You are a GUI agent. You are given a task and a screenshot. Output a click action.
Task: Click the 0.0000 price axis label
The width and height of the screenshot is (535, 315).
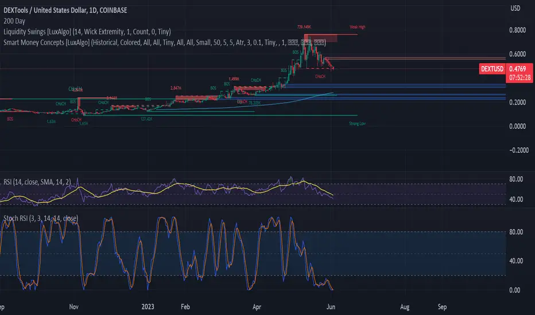point(517,127)
